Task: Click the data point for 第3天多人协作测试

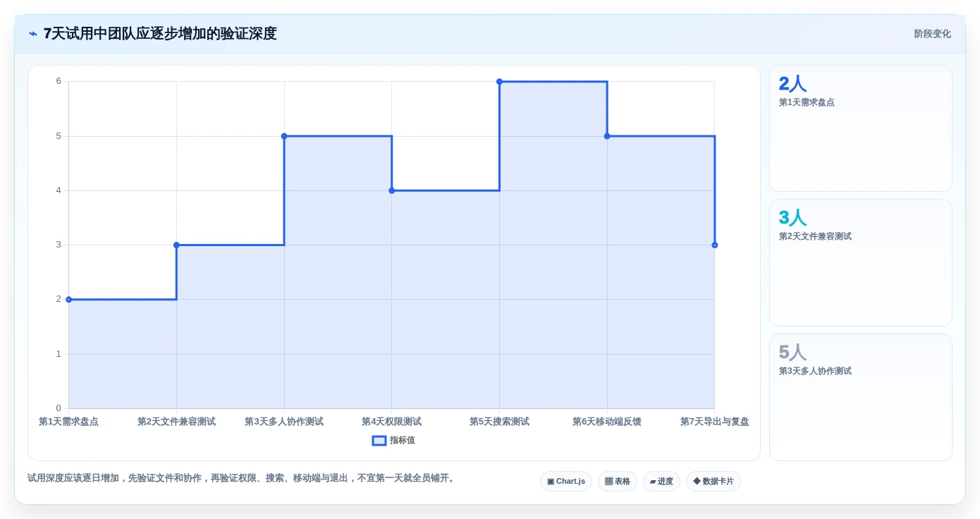Action: 284,136
